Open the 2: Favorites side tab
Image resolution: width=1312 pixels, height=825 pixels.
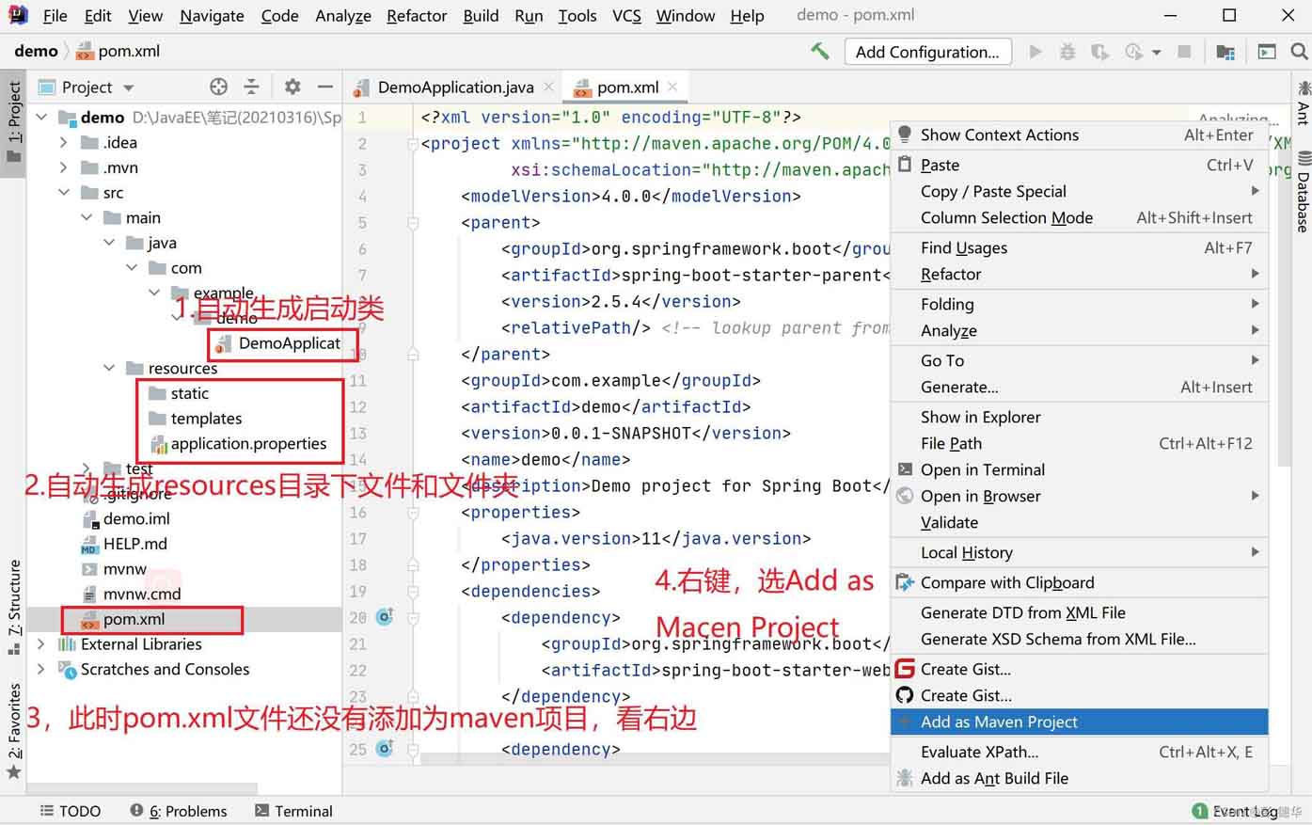click(x=13, y=731)
